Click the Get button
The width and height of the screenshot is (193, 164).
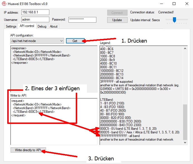pyautogui.click(x=75, y=41)
